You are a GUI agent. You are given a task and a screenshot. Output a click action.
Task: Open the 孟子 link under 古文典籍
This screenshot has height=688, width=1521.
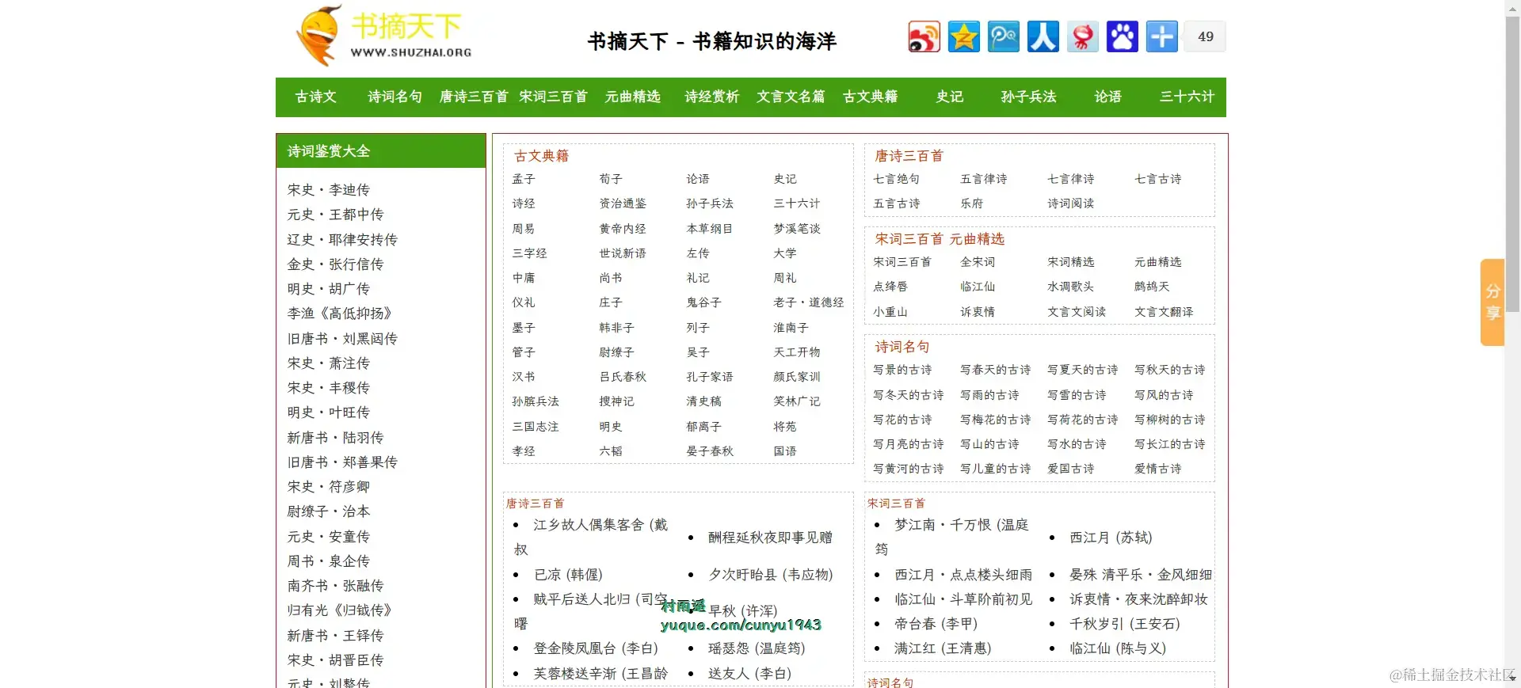click(524, 179)
